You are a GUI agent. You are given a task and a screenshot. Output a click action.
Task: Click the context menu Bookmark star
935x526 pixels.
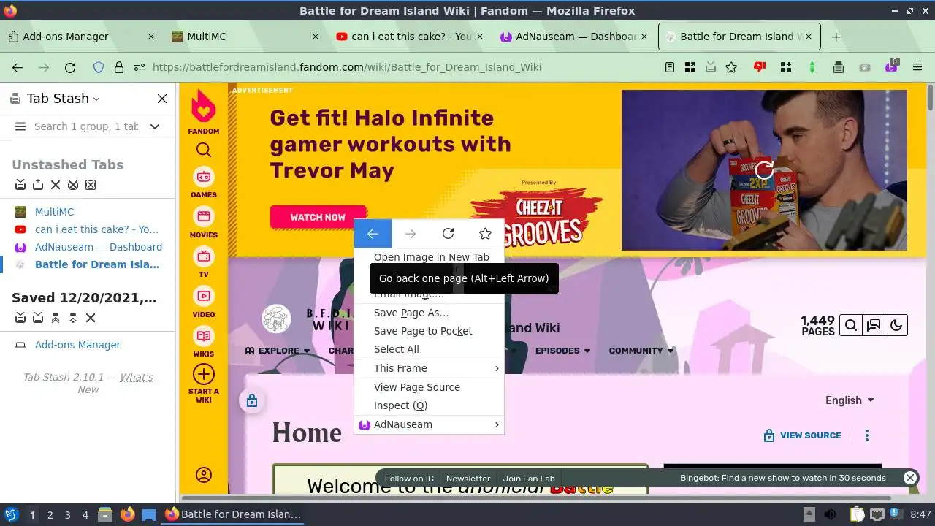pyautogui.click(x=485, y=234)
